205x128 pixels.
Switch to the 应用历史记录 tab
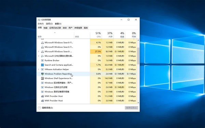coord(55,28)
